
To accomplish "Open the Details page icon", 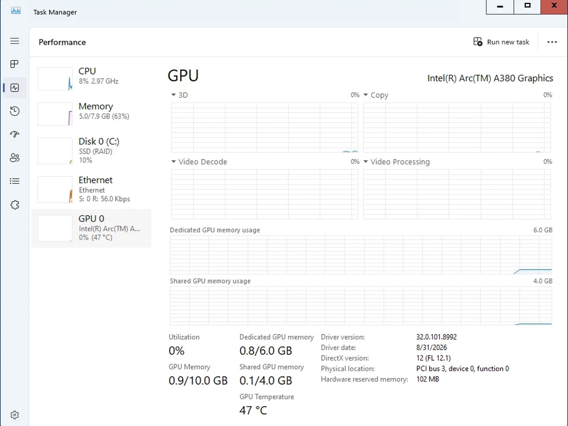I will pos(15,181).
